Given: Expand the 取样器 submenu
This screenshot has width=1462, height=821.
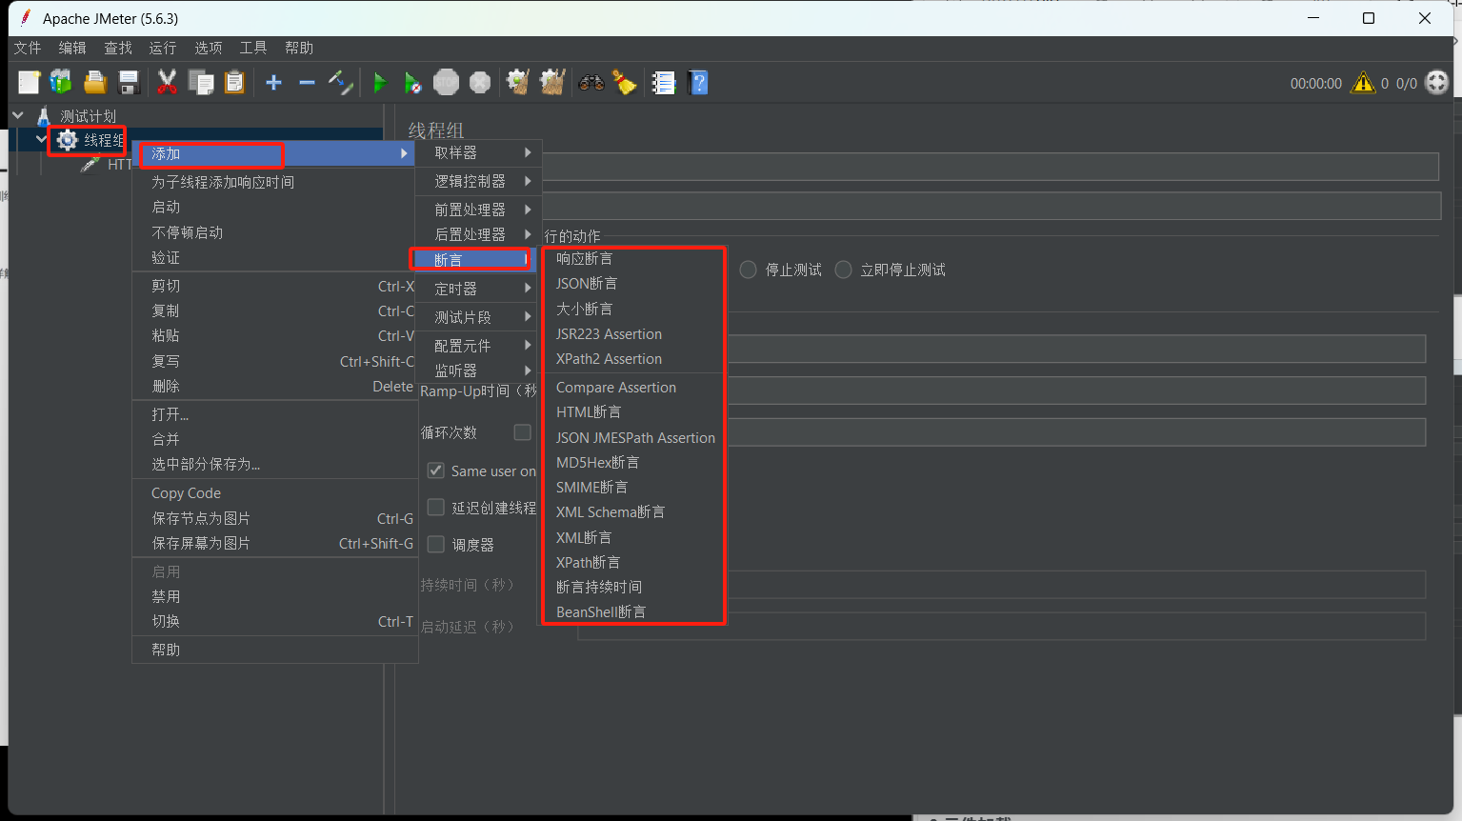Looking at the screenshot, I should pos(477,152).
